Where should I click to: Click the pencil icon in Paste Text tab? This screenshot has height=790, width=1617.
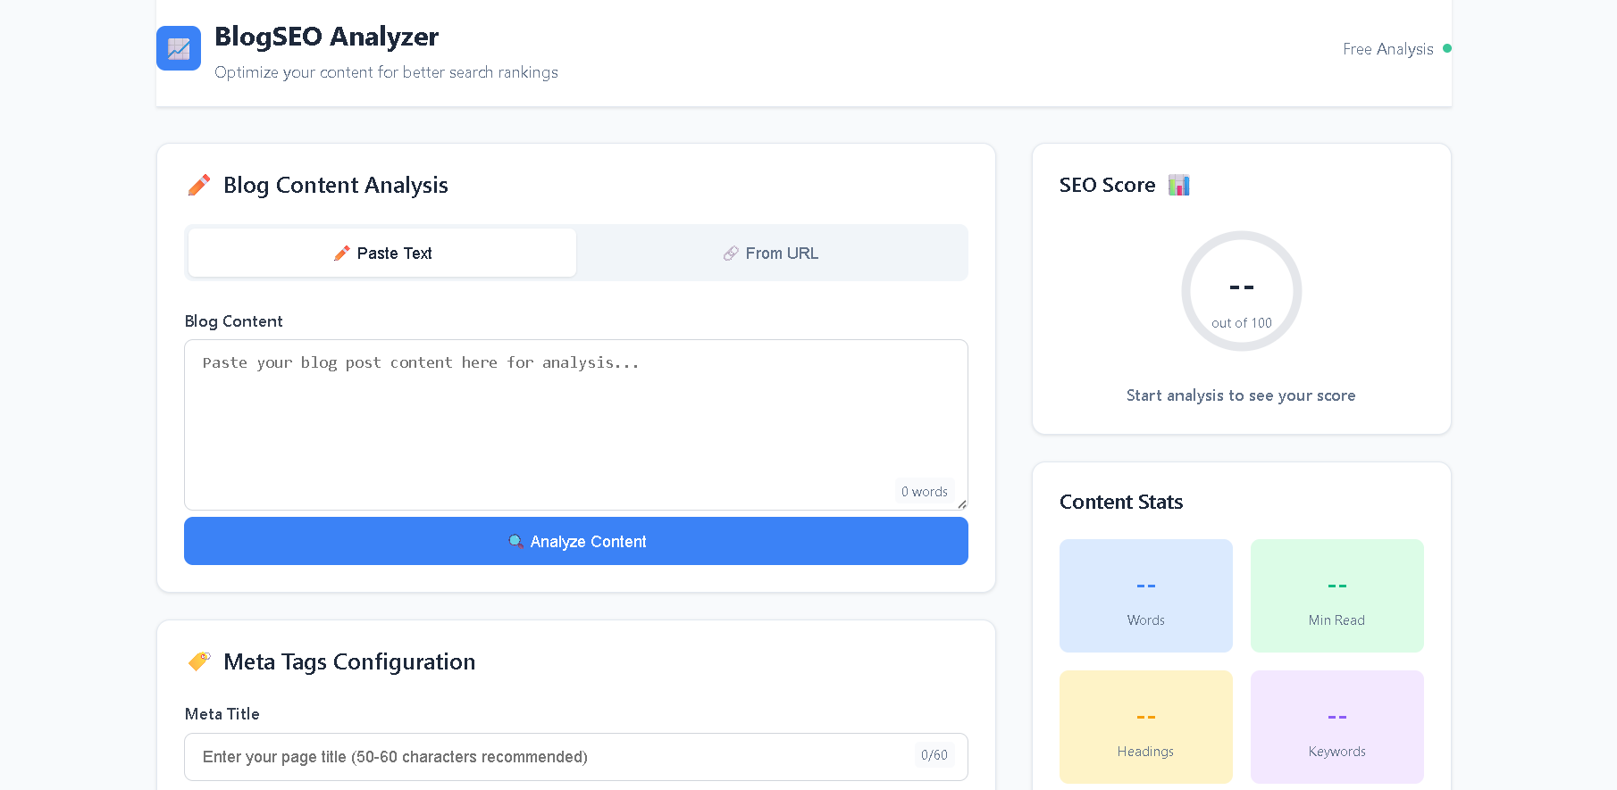click(x=341, y=254)
